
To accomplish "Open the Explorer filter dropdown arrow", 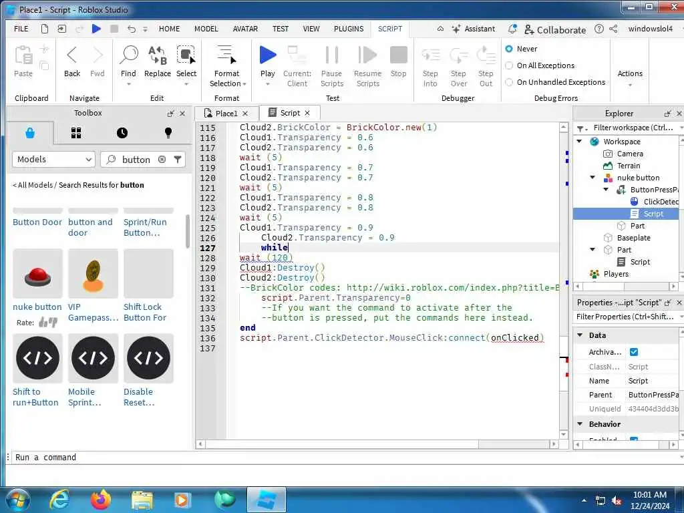I will coord(582,128).
